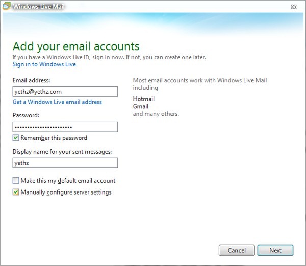This screenshot has width=306, height=266.
Task: Click the Password label text
Action: pos(26,116)
